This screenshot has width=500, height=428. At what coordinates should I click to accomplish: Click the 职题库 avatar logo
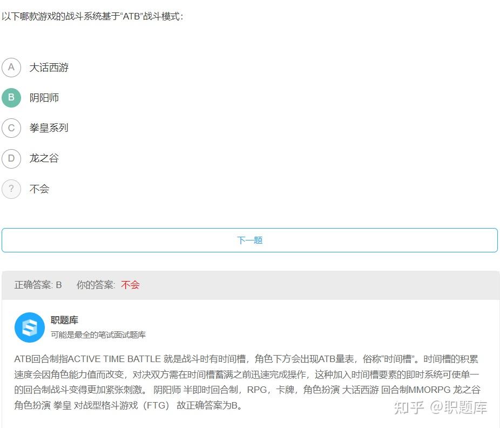click(x=30, y=327)
